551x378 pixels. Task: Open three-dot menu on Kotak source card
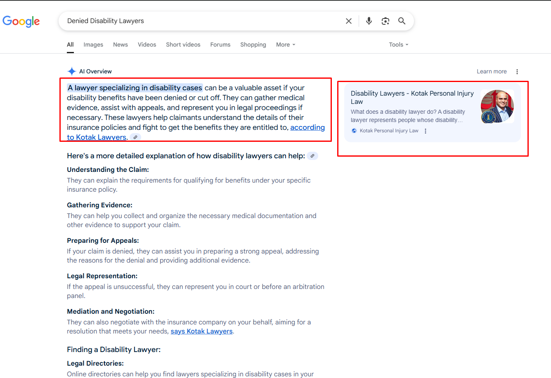(x=426, y=131)
